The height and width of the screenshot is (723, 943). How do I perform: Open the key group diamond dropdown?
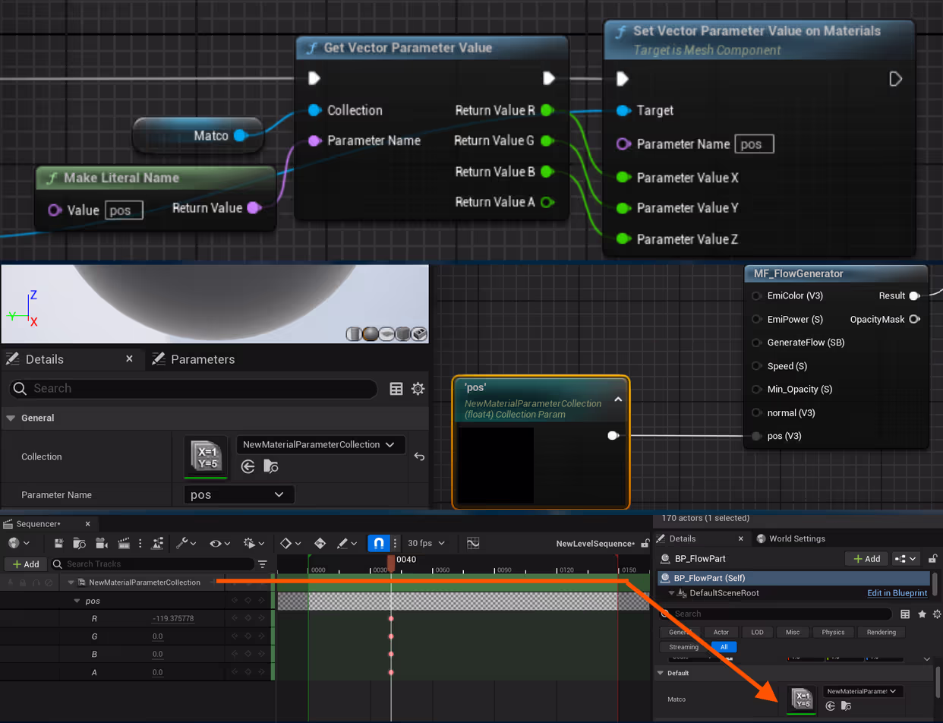pos(292,543)
